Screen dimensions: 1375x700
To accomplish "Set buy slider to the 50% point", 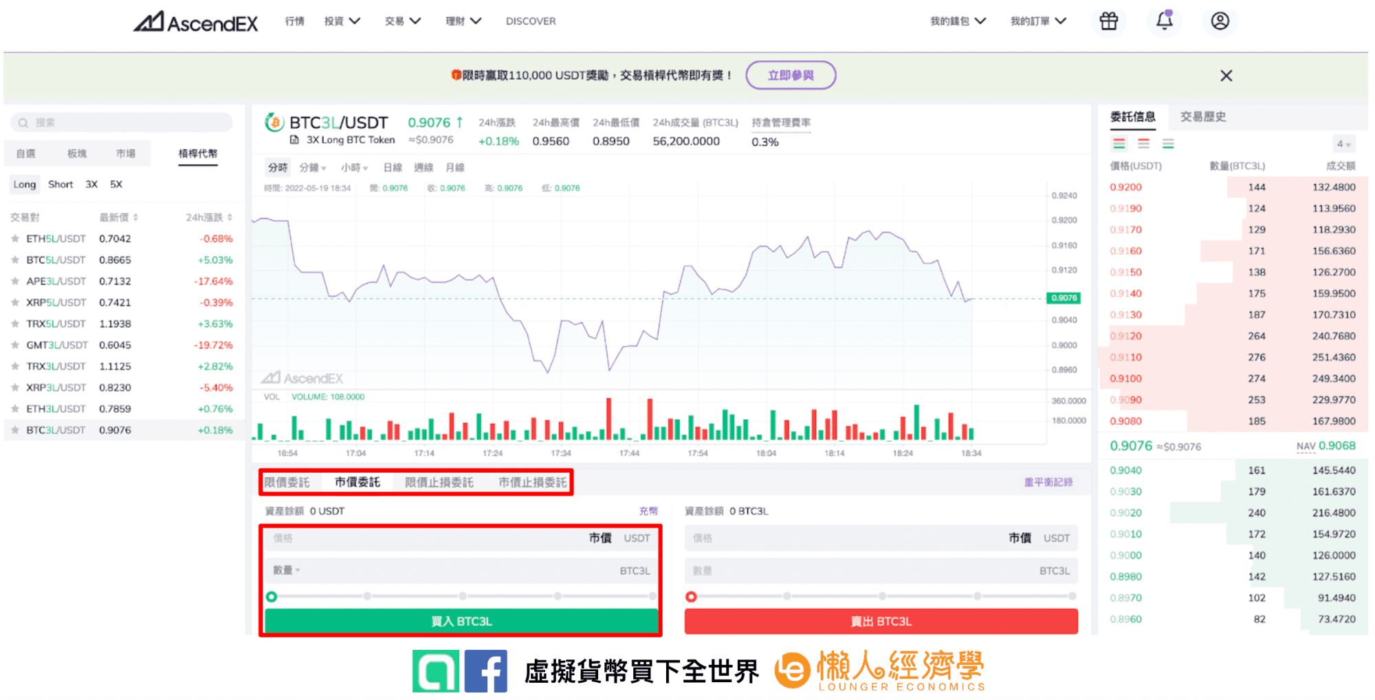I will [x=463, y=596].
